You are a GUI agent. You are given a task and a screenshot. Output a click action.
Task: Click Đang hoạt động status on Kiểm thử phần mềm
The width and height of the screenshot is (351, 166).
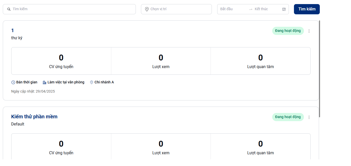288,117
